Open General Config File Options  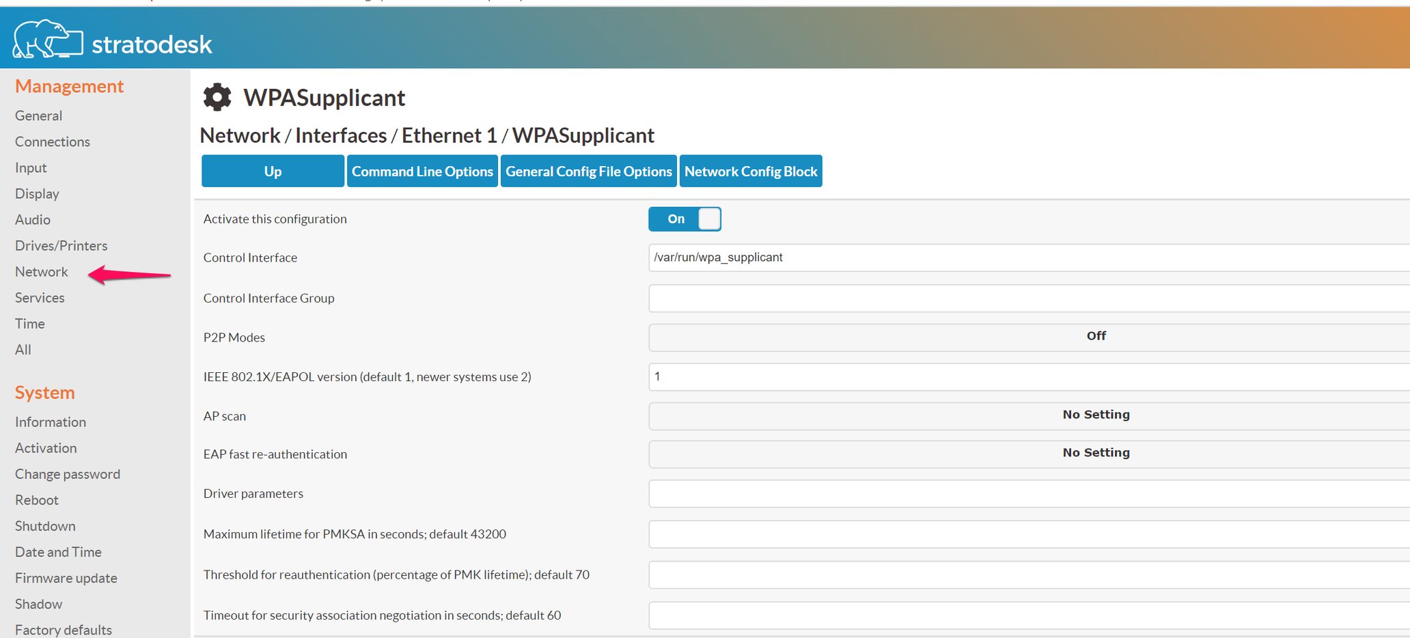pyautogui.click(x=588, y=171)
